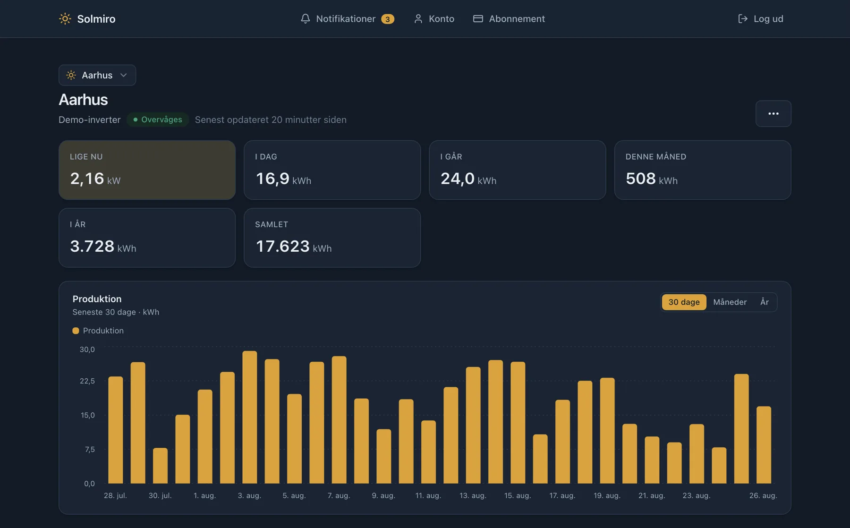Click the 'Produktion' chart title
850x528 pixels.
click(97, 299)
